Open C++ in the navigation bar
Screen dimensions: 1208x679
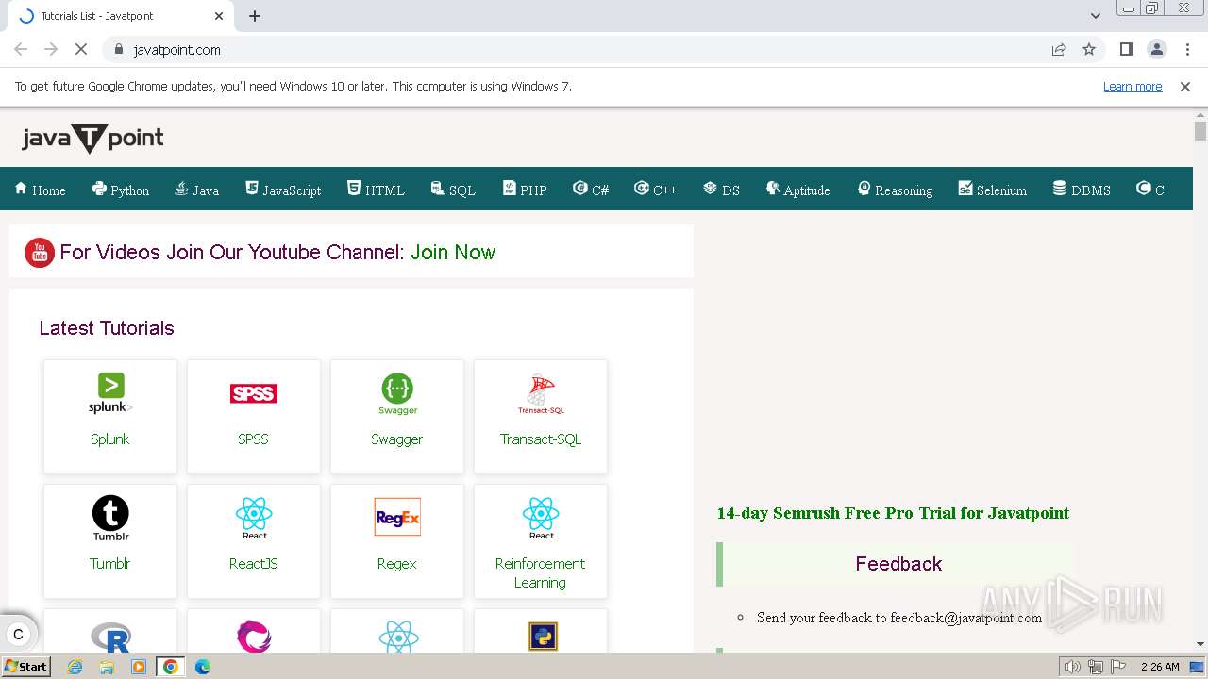[656, 190]
